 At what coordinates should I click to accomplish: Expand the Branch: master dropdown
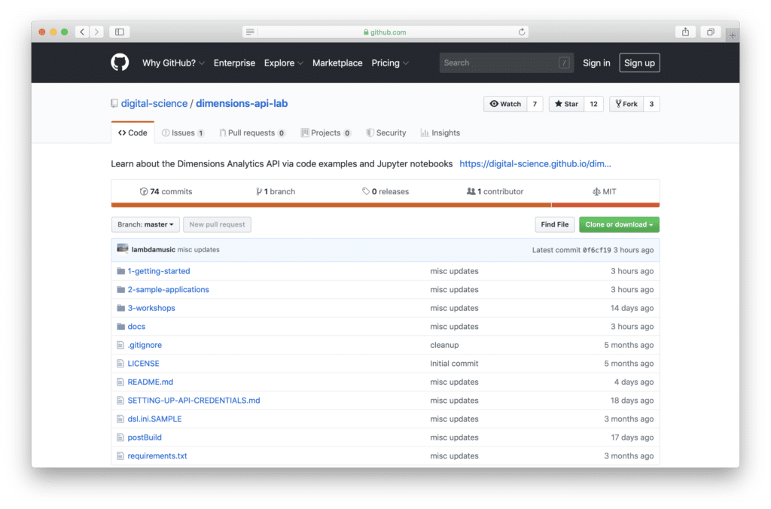click(x=145, y=224)
